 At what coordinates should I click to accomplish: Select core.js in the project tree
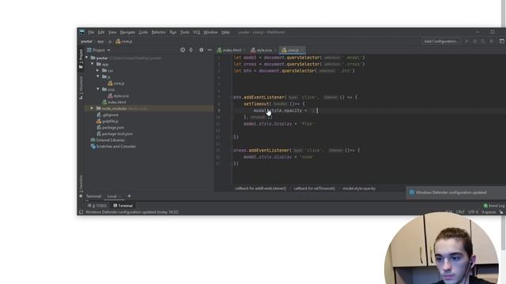[x=116, y=83]
